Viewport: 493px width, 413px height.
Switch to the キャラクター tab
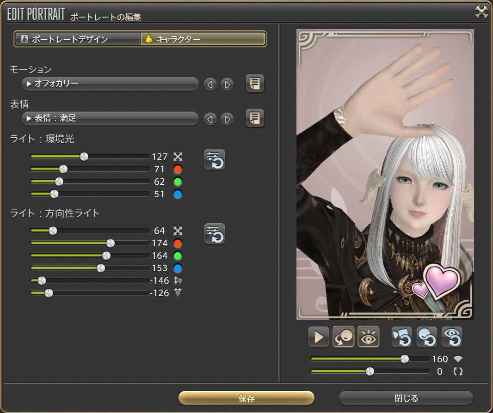203,39
